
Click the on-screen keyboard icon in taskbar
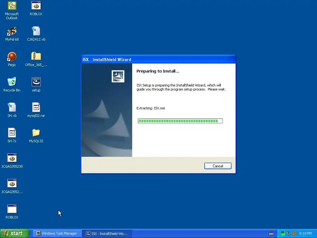coord(271,234)
